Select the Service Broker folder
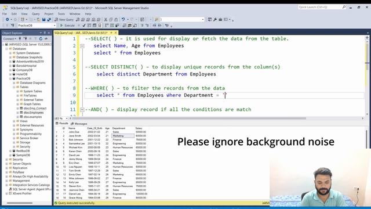Screen dimensions: 371x209 29,138
